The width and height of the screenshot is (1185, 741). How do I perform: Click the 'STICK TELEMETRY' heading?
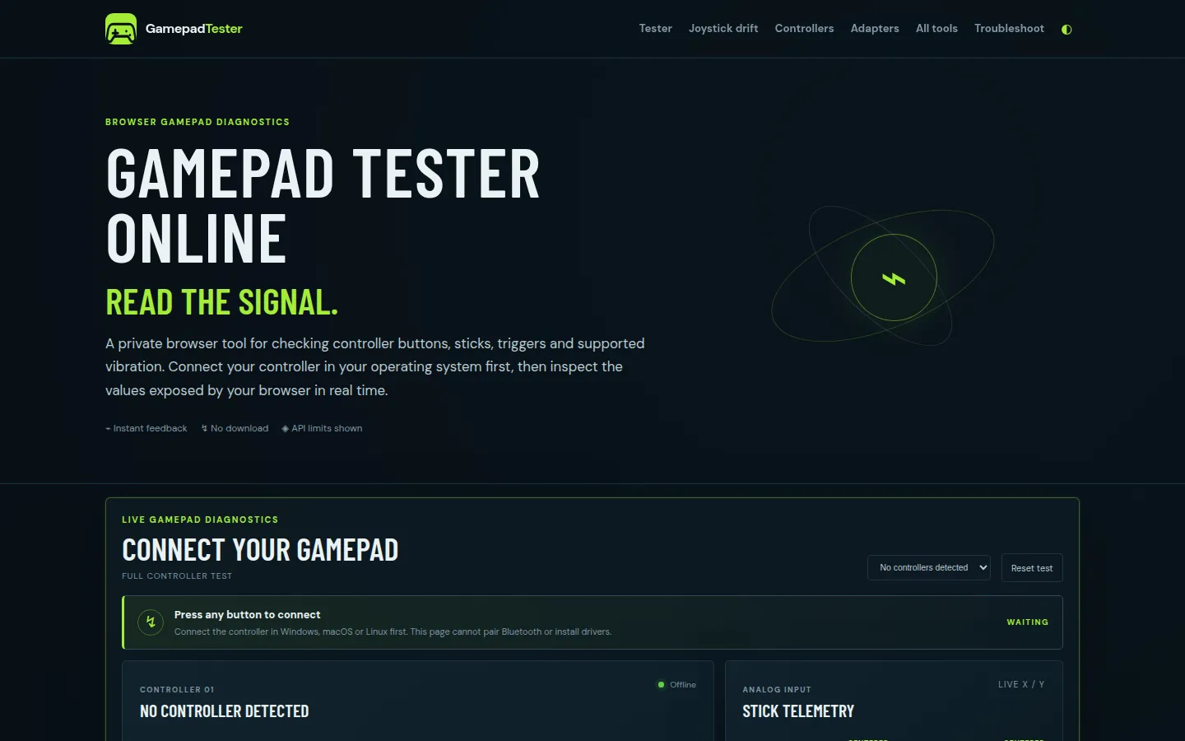click(x=798, y=711)
